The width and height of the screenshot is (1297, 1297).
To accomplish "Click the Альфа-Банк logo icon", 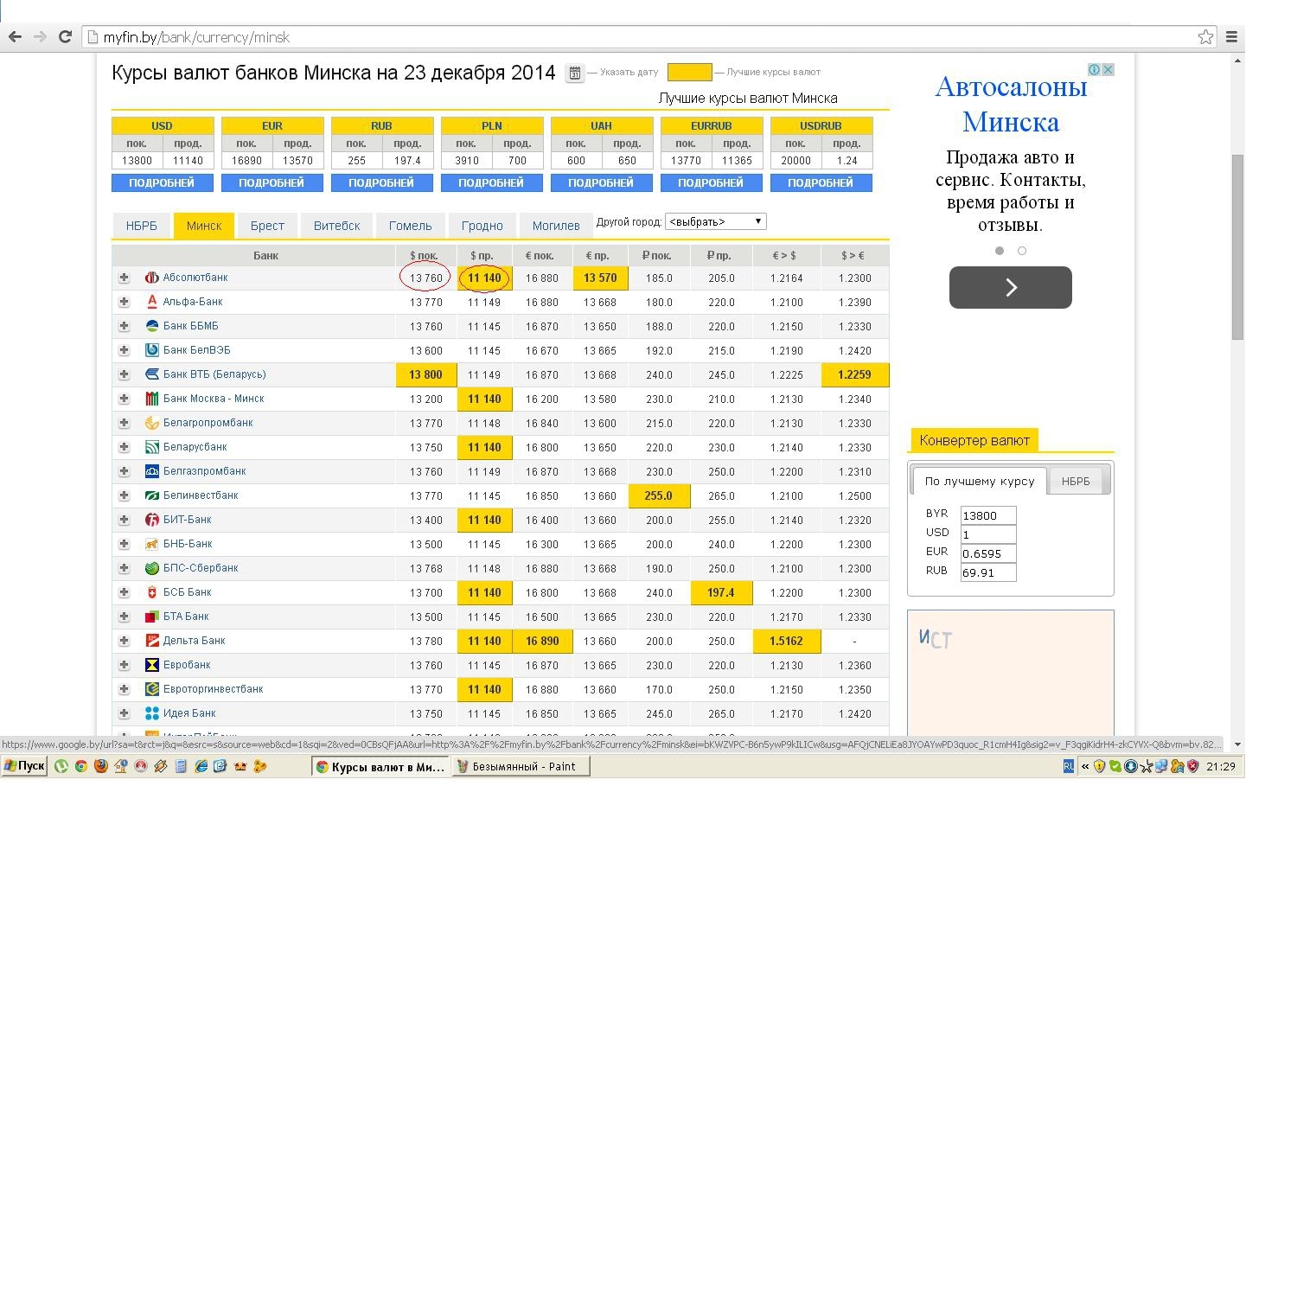I will pyautogui.click(x=152, y=302).
